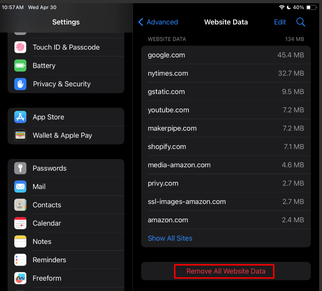Open Battery settings
The width and height of the screenshot is (322, 291).
tap(66, 66)
